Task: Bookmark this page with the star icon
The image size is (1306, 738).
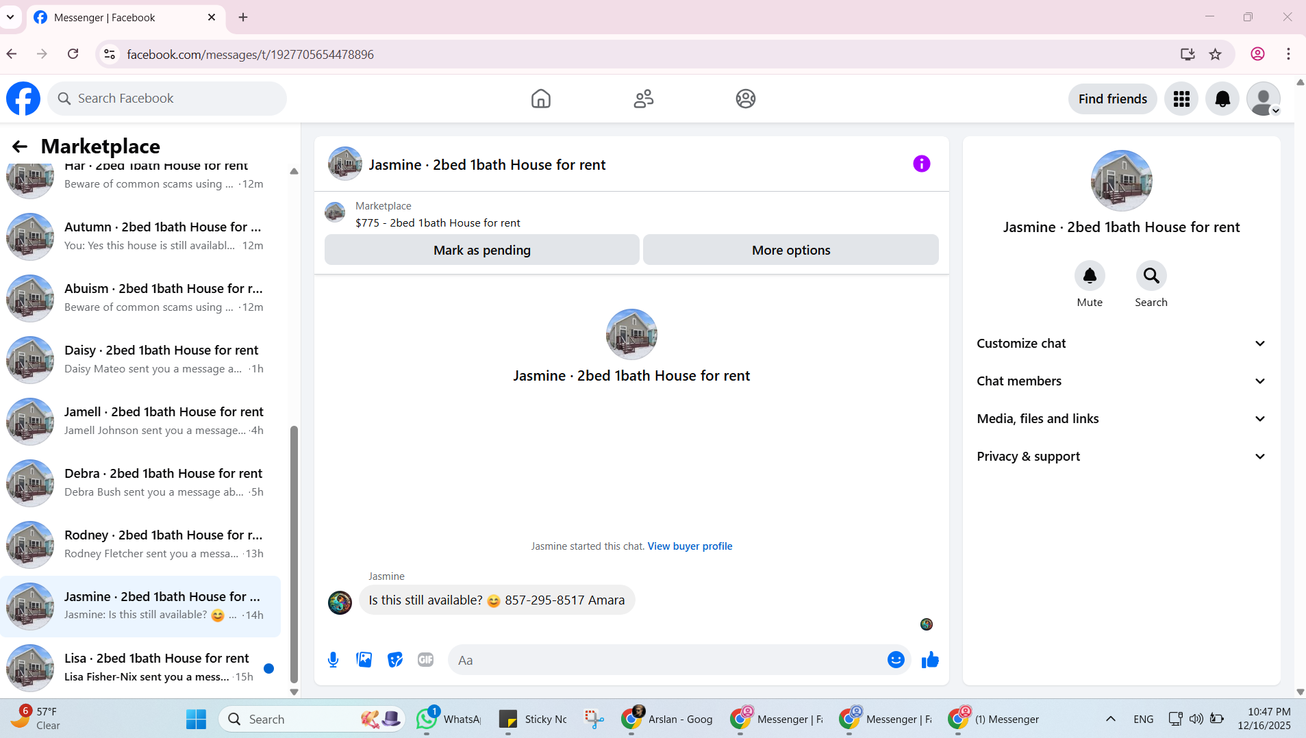Action: [x=1216, y=54]
